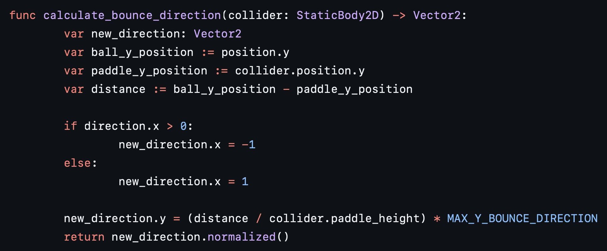Click paddle_y_position variable declaration
The image size is (607, 251).
(x=149, y=71)
